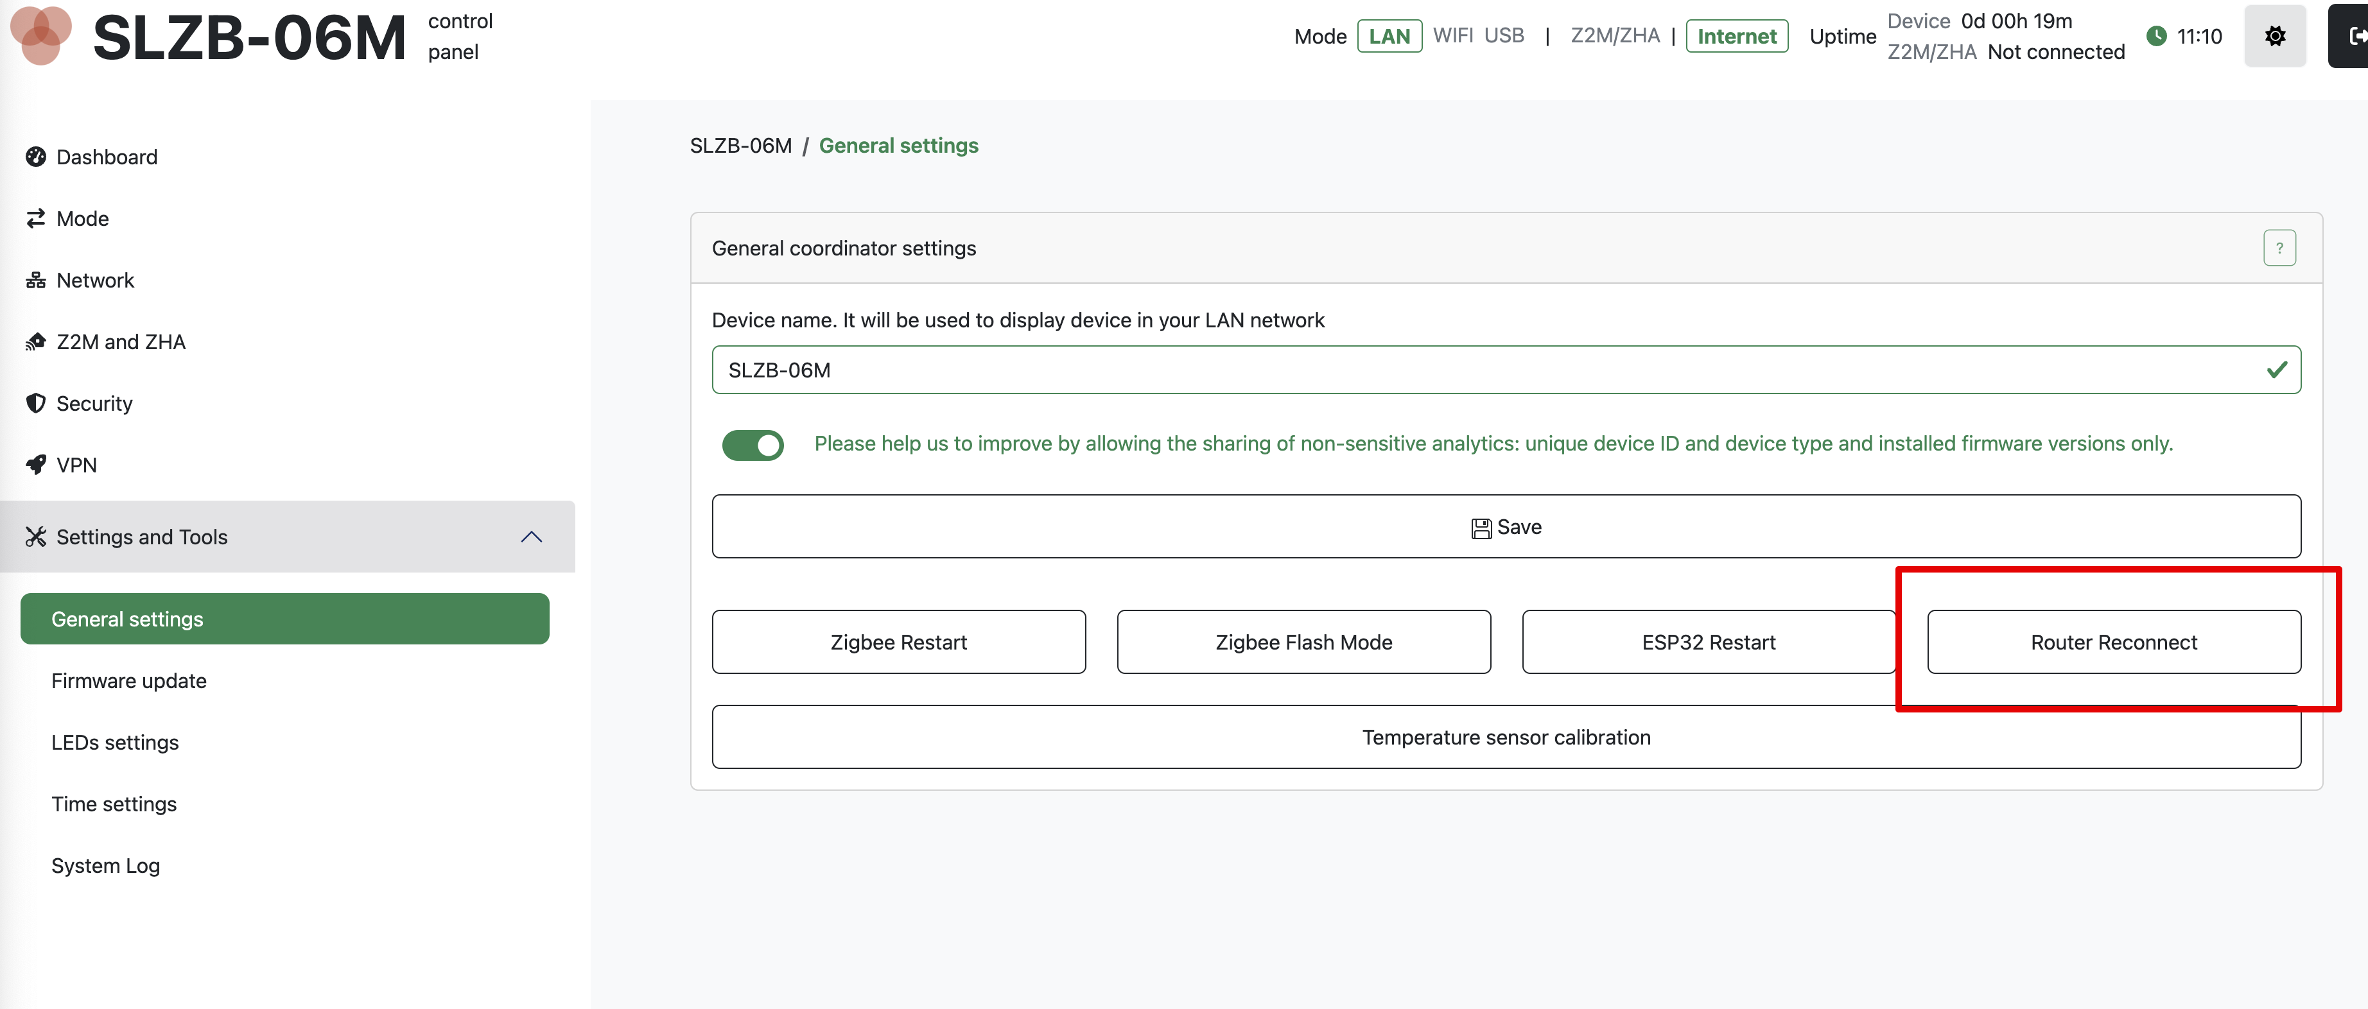Open Z2M and ZHA page
Image resolution: width=2368 pixels, height=1009 pixels.
pos(121,342)
